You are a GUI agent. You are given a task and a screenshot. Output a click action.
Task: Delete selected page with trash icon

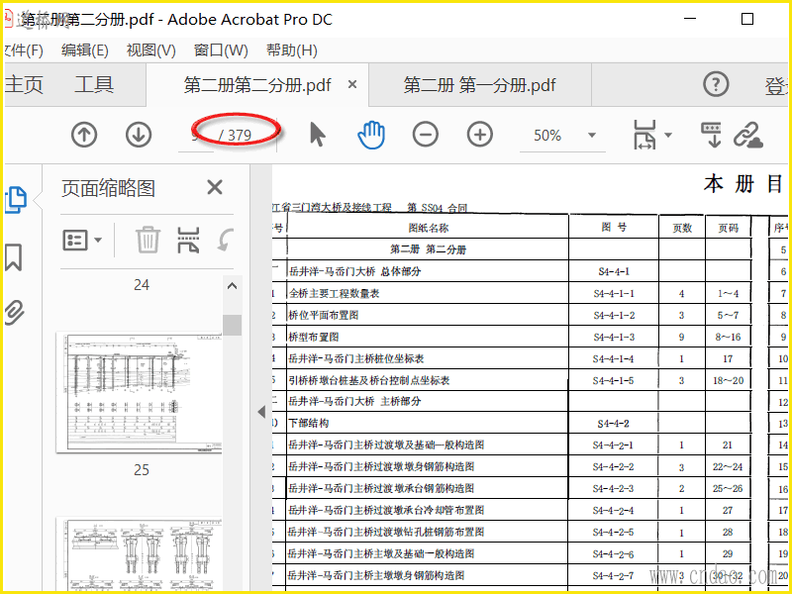pyautogui.click(x=148, y=240)
